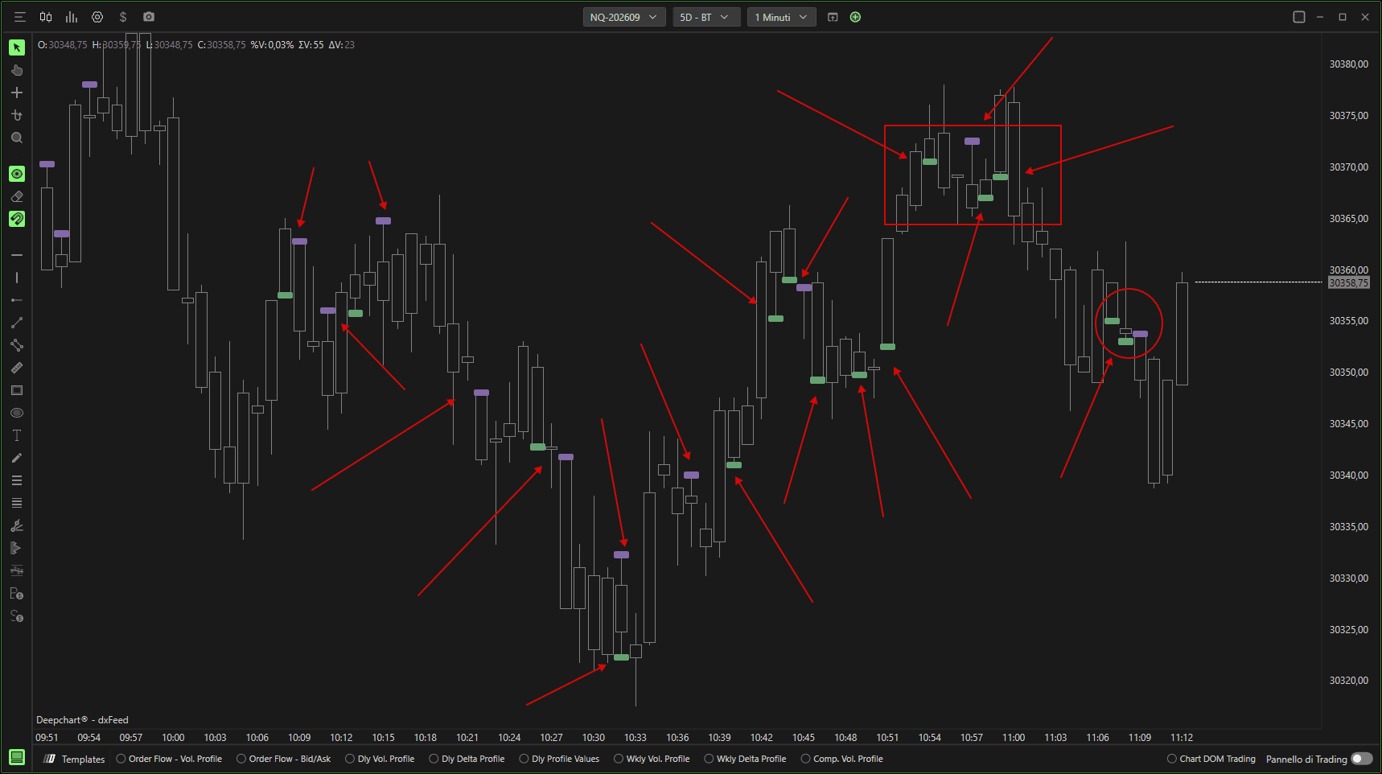
Task: Select the multi-point polyline tool
Action: tap(17, 345)
